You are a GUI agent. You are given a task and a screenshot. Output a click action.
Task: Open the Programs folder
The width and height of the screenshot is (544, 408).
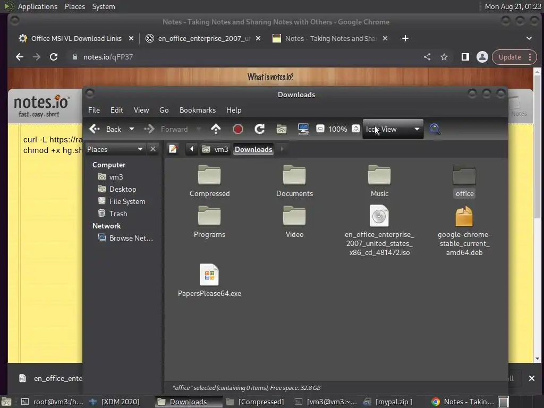click(x=209, y=222)
